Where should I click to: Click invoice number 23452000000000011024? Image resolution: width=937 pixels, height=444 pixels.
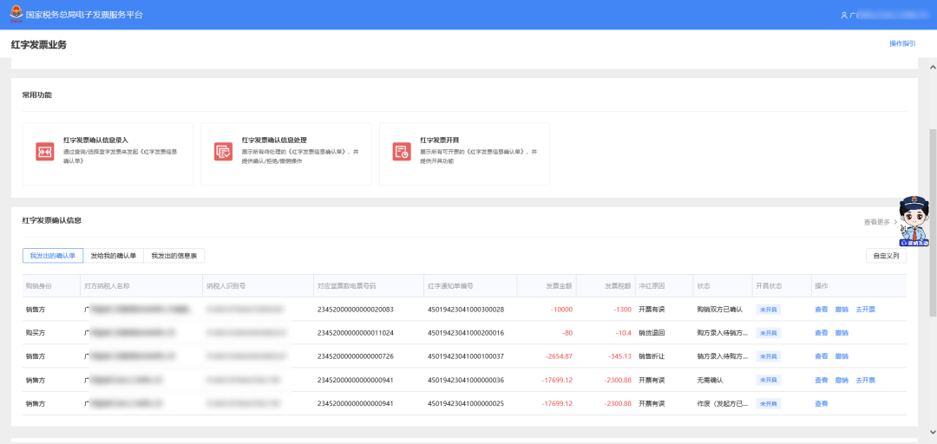355,333
